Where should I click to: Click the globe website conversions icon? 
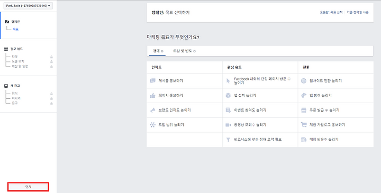click(304, 81)
